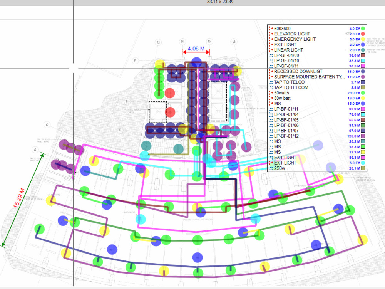Click the 128.0 M quantity value

[354, 136]
